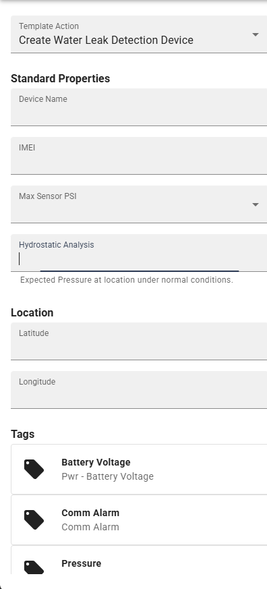Click the Longitude input field
The width and height of the screenshot is (267, 589).
pyautogui.click(x=139, y=389)
